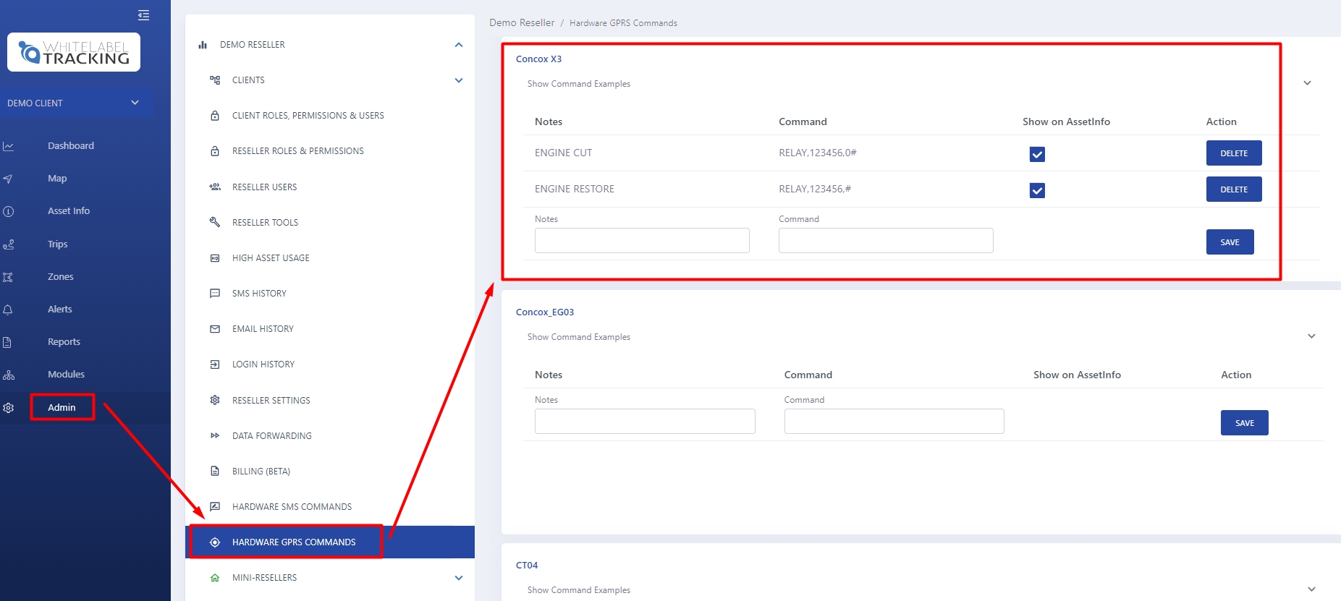Click the CT04 section title
Image resolution: width=1341 pixels, height=601 pixels.
point(527,566)
